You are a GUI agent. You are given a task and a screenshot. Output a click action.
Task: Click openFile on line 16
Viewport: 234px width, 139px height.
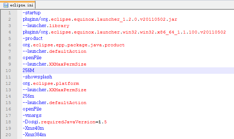(x=32, y=109)
